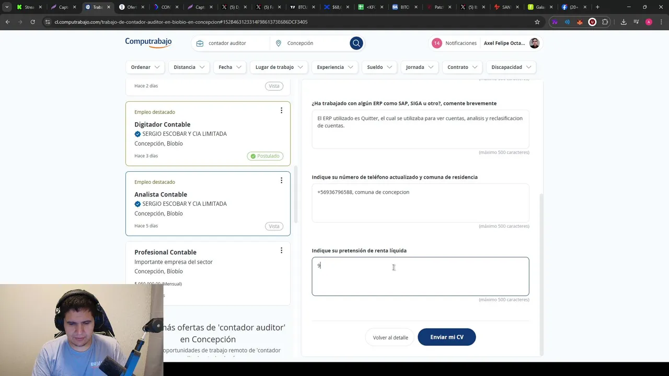669x376 pixels.
Task: Go back to the previous page
Action: click(7, 22)
